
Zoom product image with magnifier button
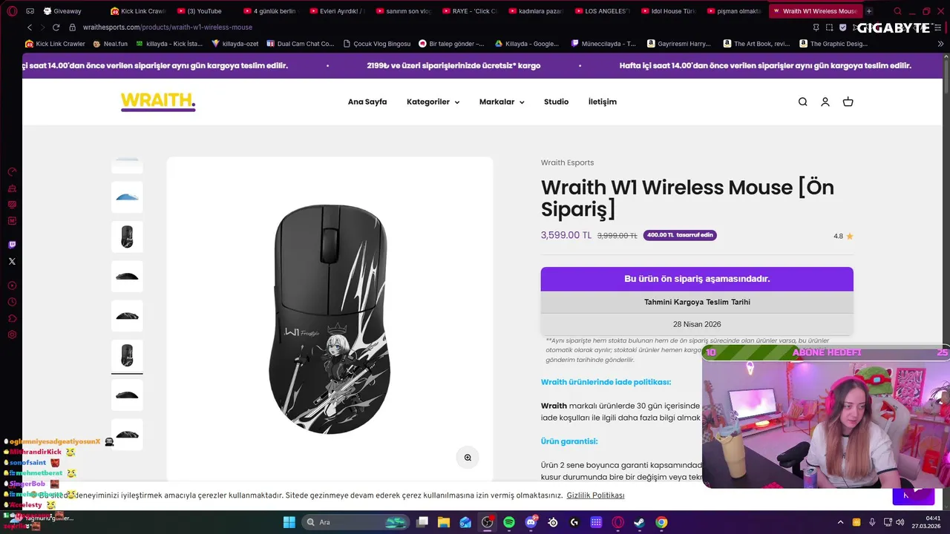coord(468,458)
